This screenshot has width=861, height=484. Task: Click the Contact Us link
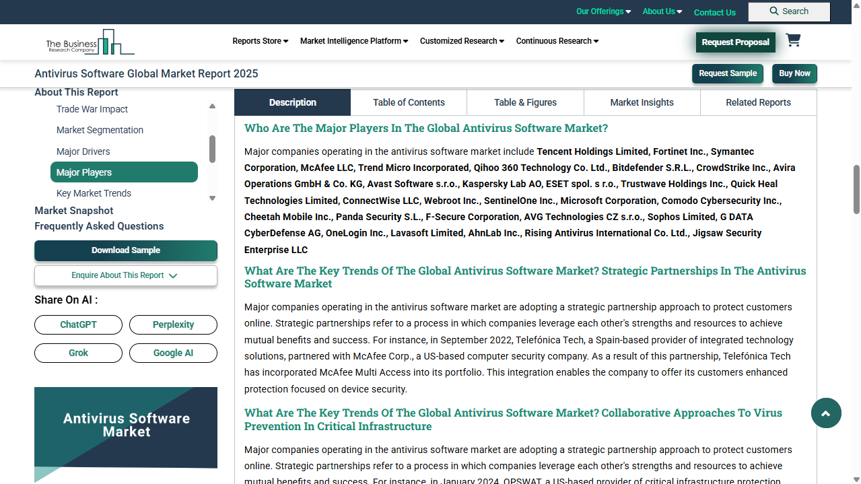pos(714,12)
